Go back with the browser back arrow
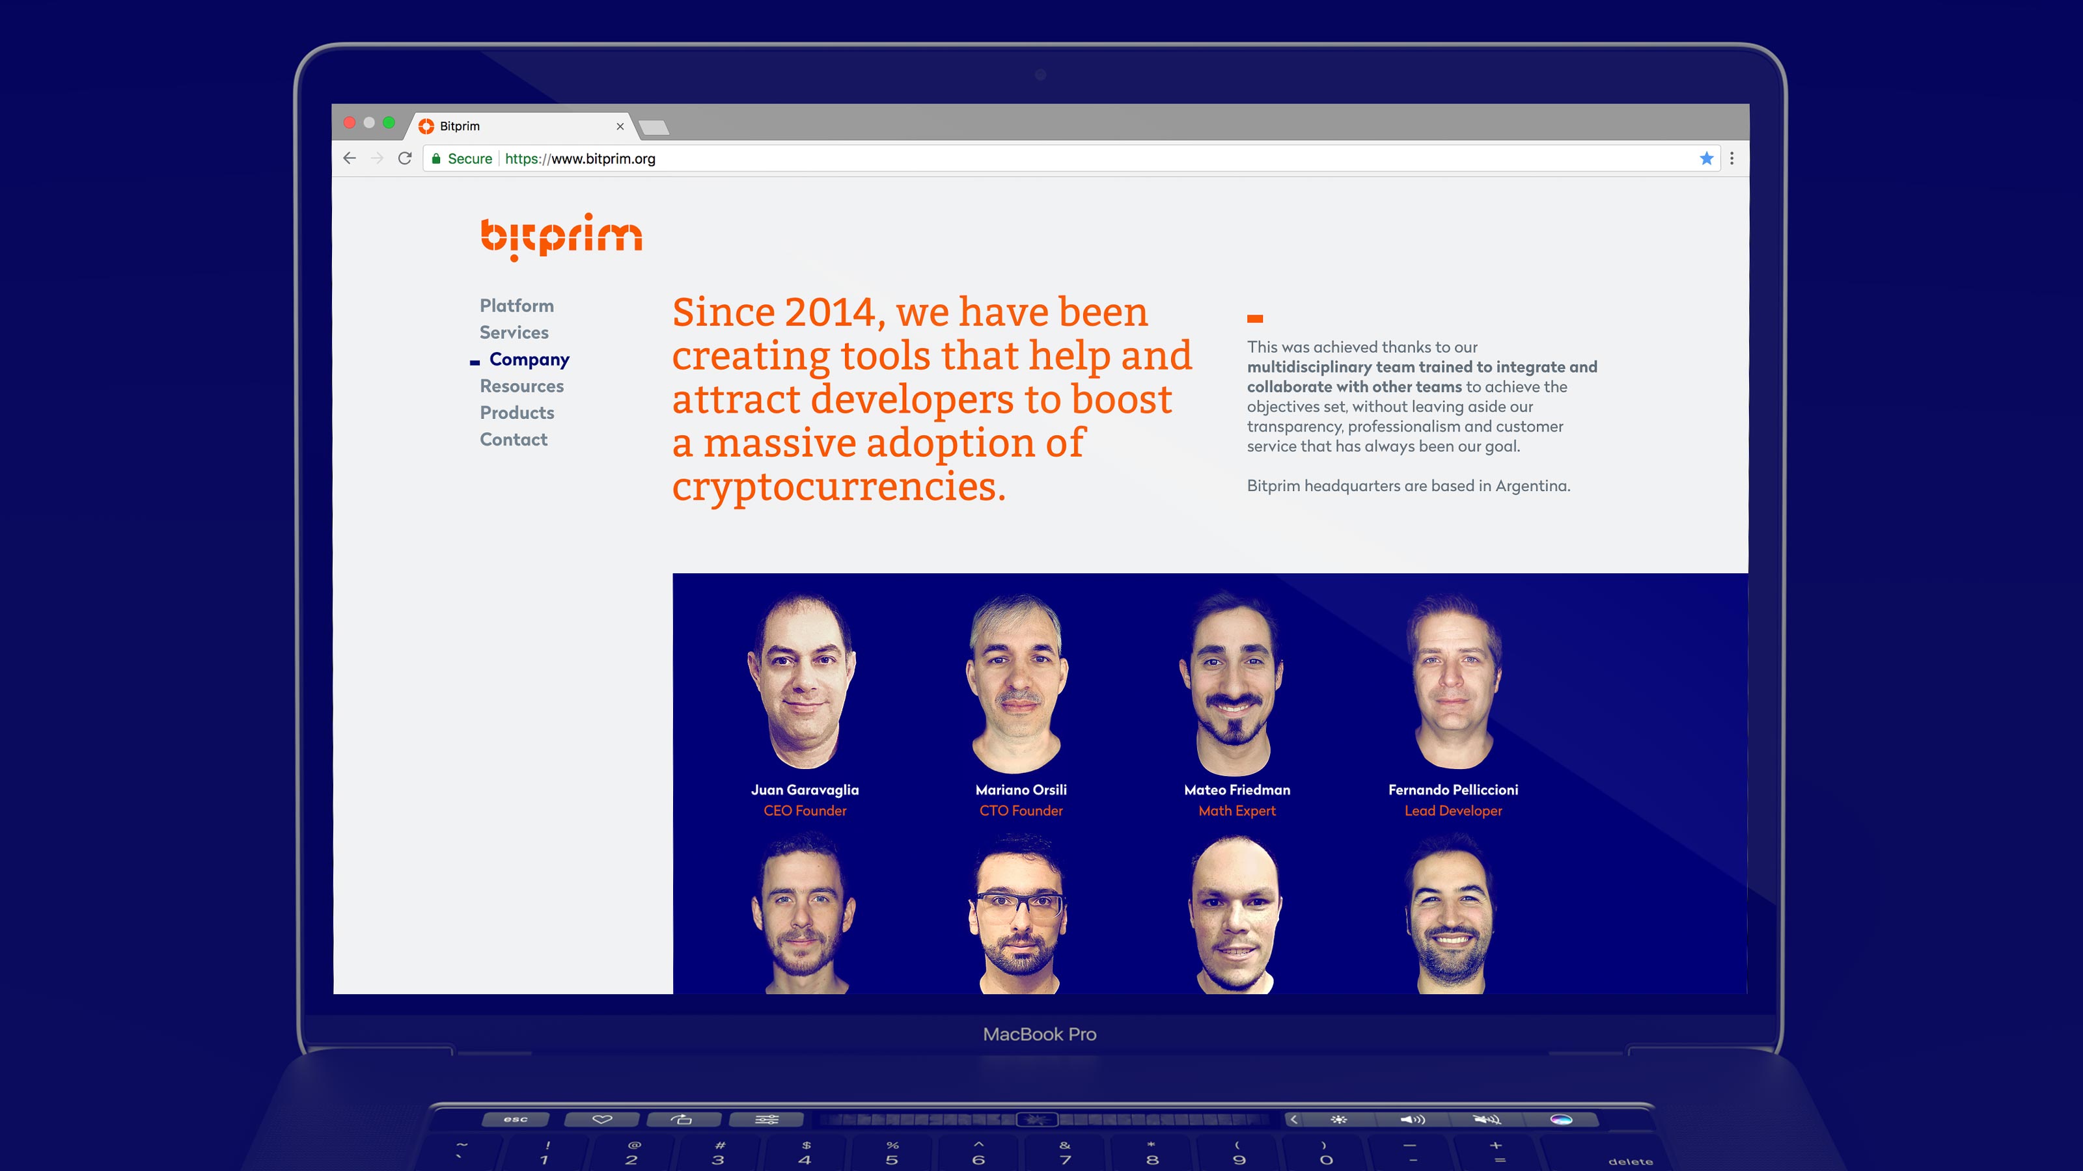 pyautogui.click(x=350, y=158)
